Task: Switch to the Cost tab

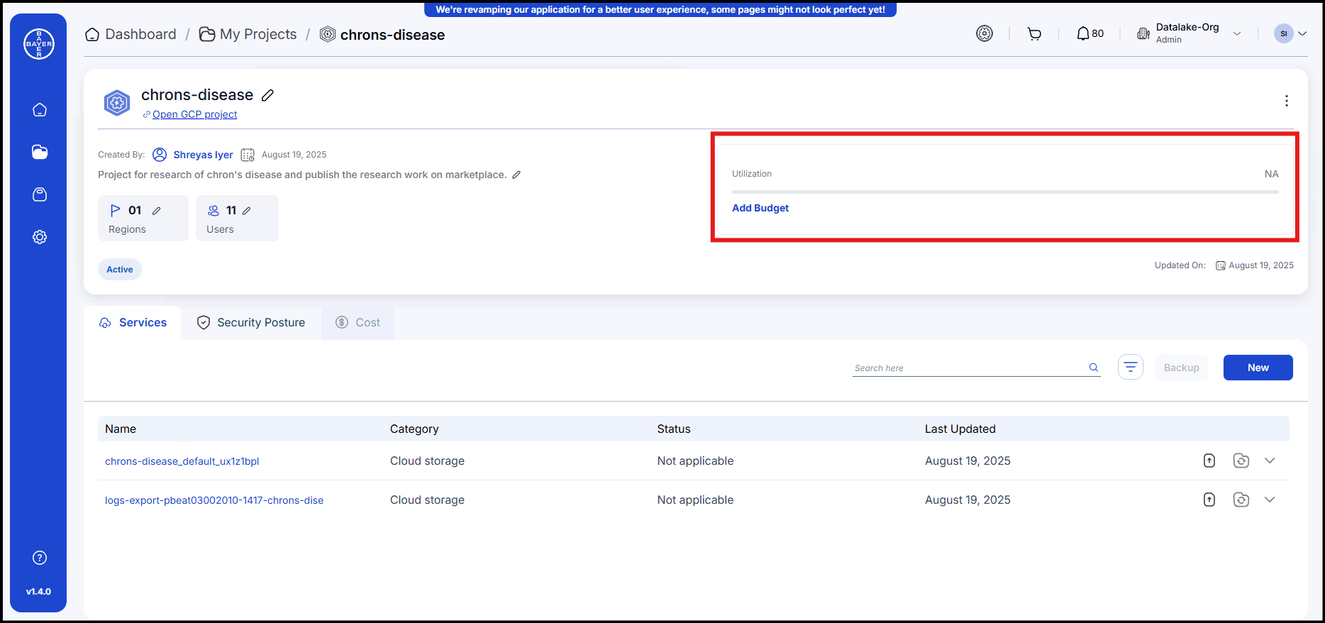Action: [x=358, y=323]
